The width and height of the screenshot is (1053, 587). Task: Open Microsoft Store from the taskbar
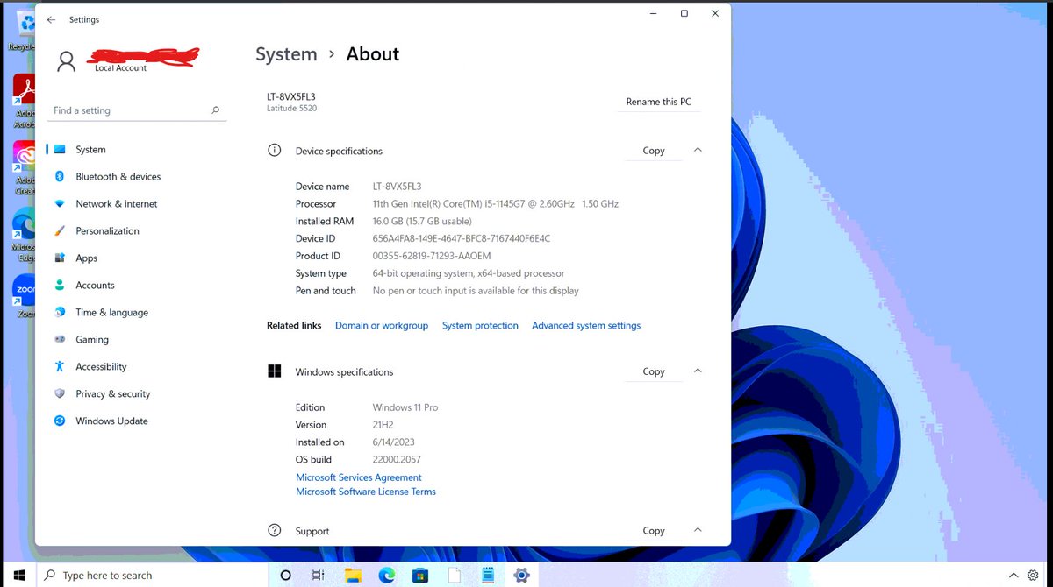click(x=420, y=576)
